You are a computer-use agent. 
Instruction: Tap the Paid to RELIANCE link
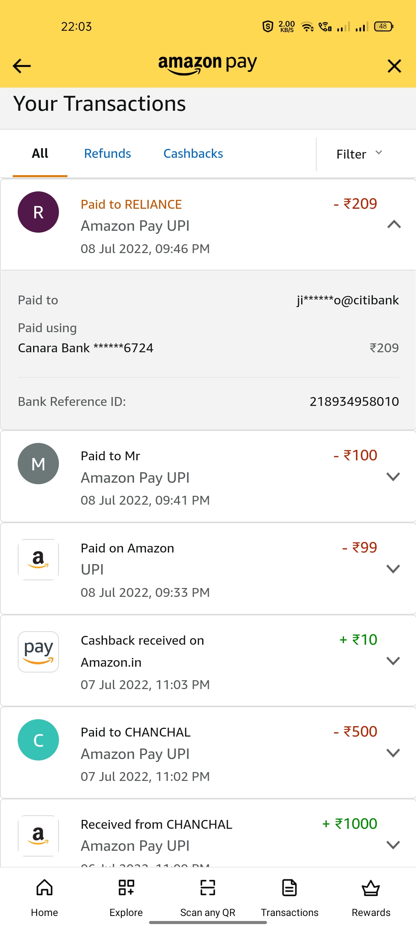pos(131,204)
